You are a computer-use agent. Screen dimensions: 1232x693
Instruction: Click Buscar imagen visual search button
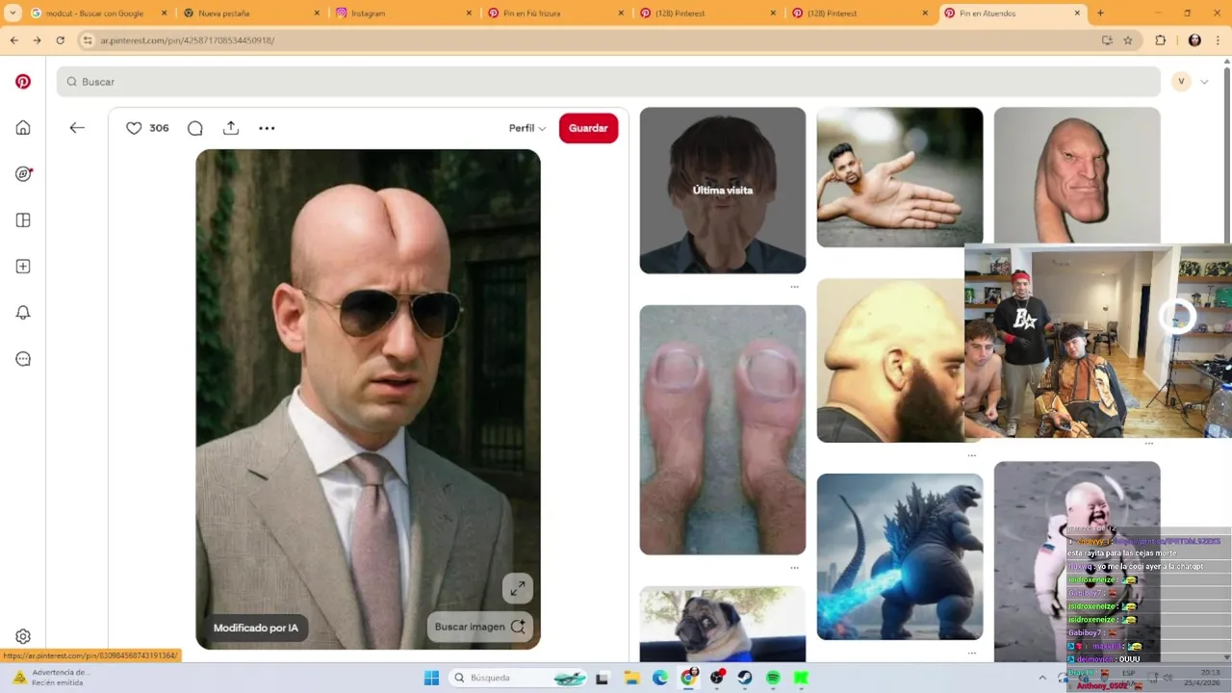pyautogui.click(x=479, y=627)
